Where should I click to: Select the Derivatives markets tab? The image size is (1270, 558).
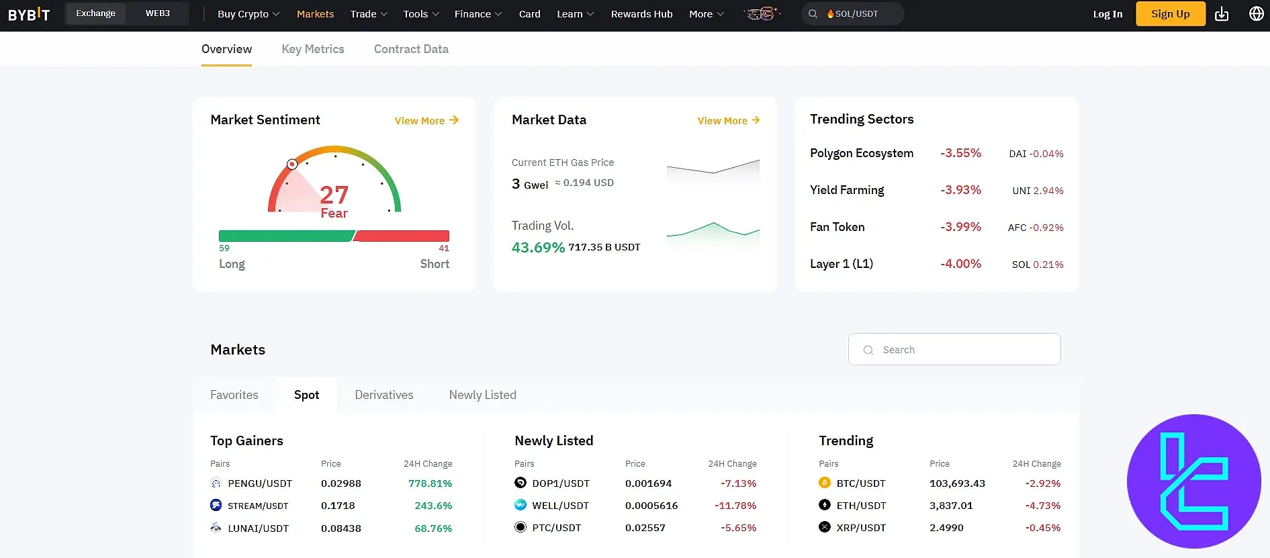[x=383, y=395]
